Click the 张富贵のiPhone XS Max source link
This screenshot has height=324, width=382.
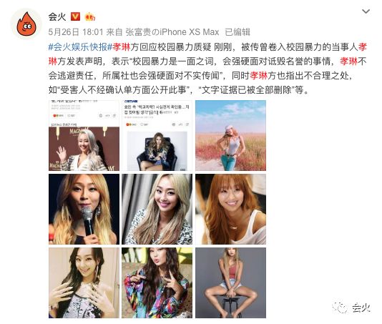pos(172,32)
